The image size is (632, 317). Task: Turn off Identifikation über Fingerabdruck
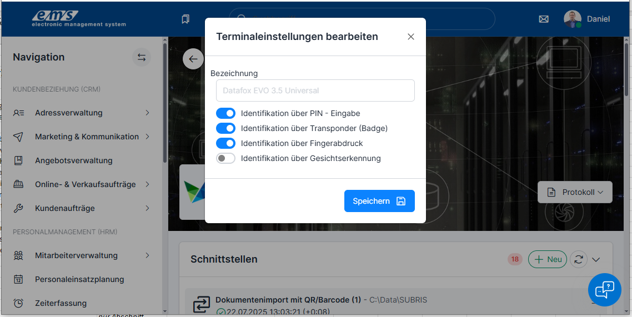(225, 143)
